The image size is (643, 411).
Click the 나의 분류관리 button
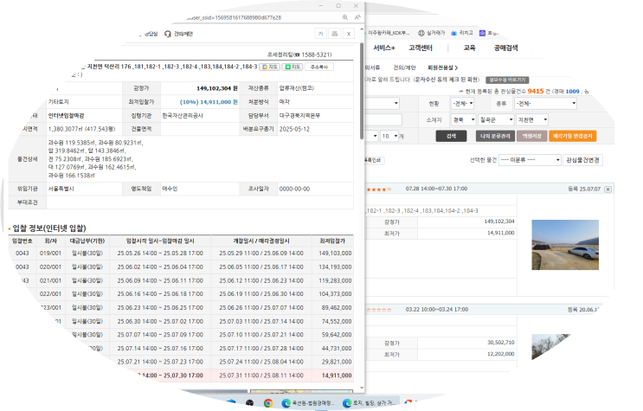pyautogui.click(x=495, y=136)
